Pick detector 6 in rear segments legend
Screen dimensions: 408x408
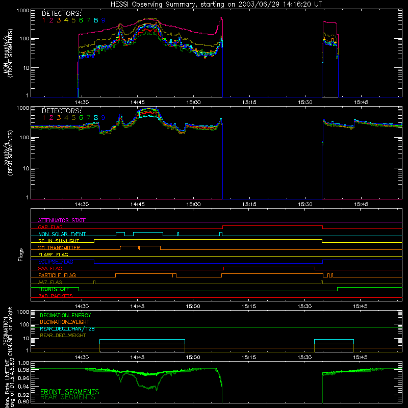81,118
